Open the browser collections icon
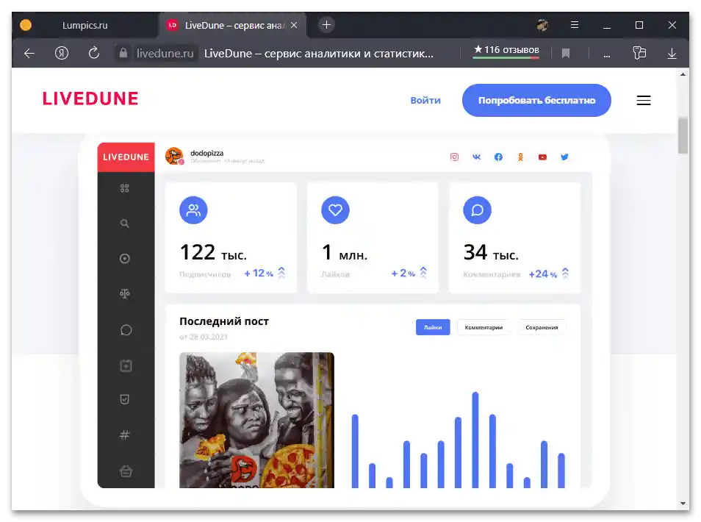 tap(640, 53)
